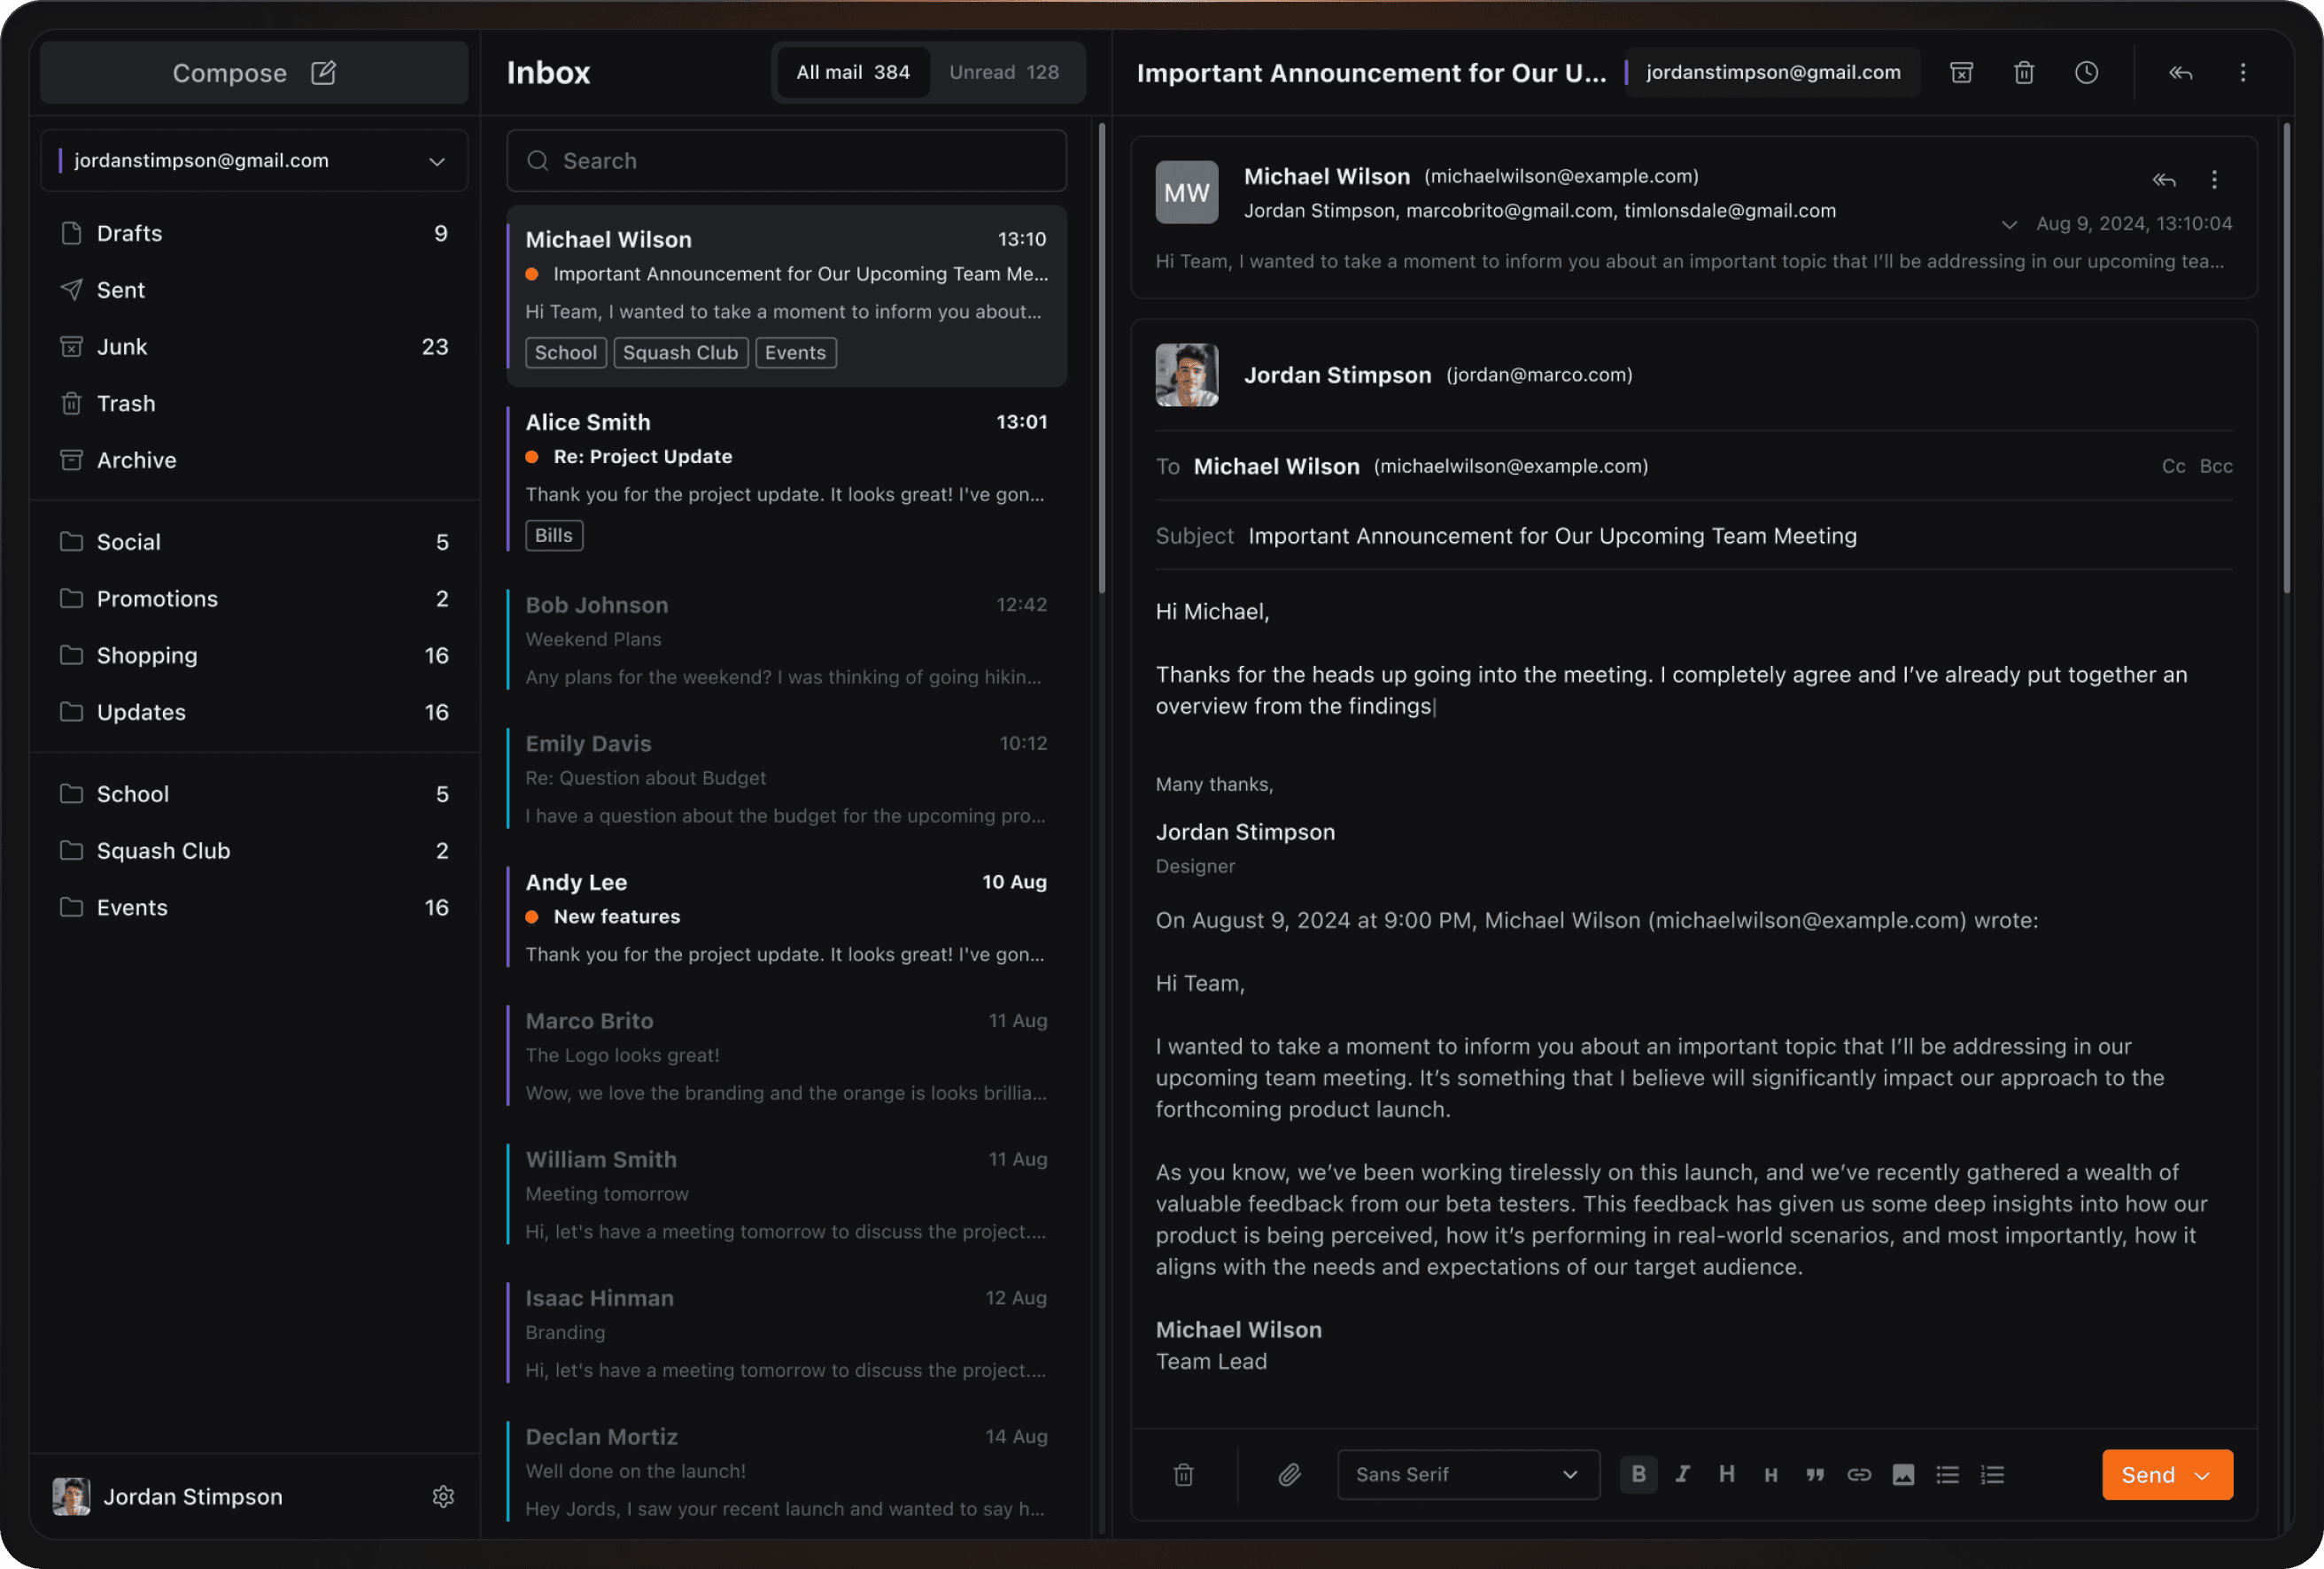The image size is (2324, 1569).
Task: Click the snooze clock icon in header
Action: coord(2086,72)
